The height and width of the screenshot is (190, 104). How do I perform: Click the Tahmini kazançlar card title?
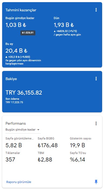click(21, 10)
